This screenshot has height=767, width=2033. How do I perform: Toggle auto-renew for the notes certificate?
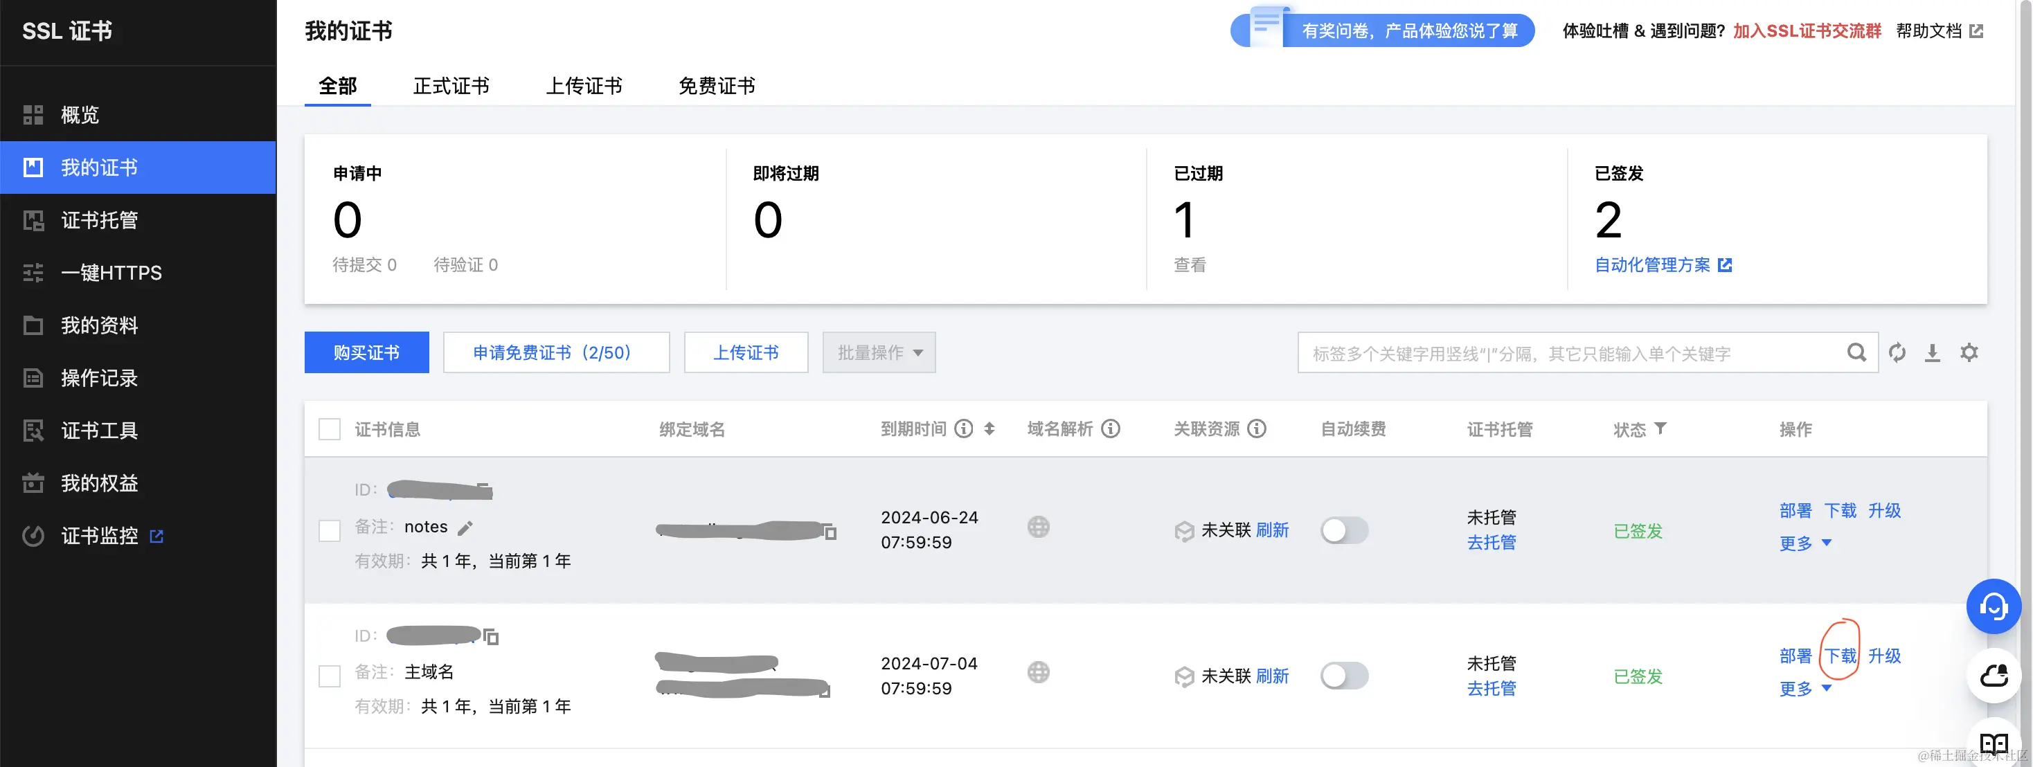1344,530
